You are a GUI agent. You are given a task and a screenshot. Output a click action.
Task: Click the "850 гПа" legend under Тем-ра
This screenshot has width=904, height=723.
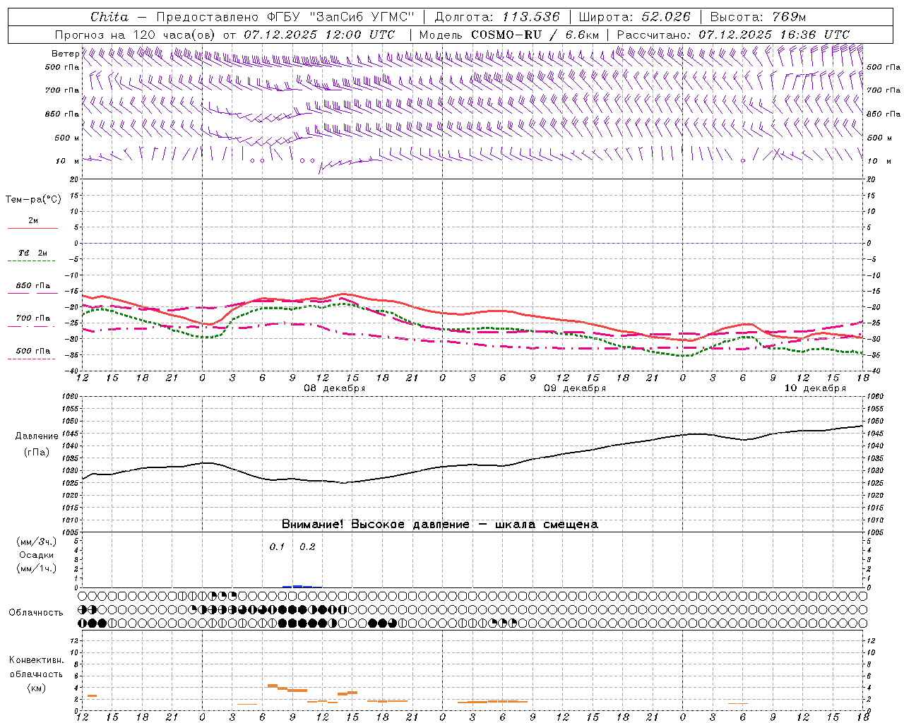32,286
